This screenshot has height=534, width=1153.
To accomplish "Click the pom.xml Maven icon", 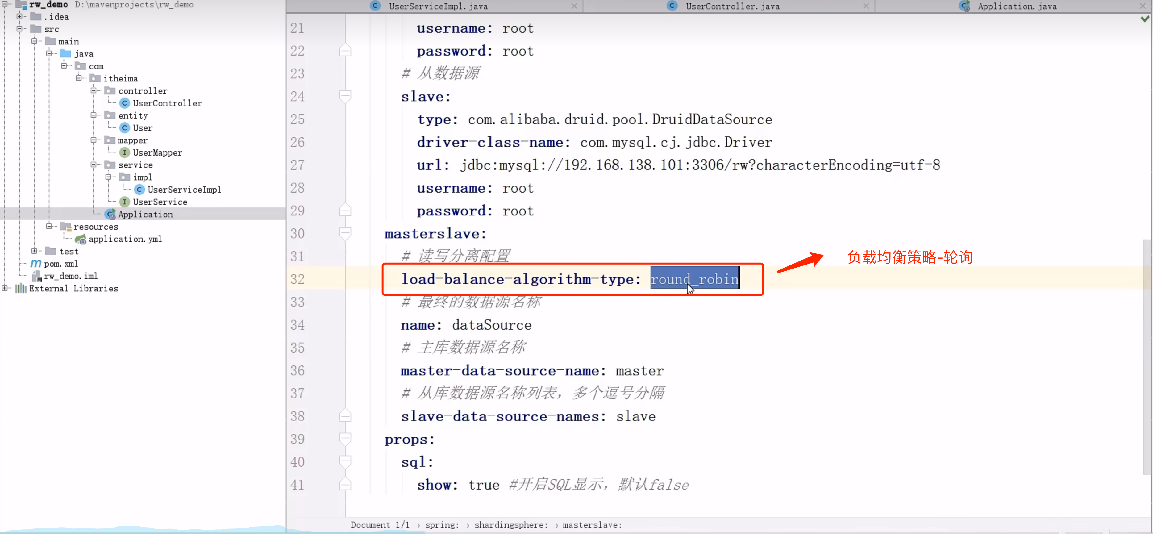I will 36,264.
